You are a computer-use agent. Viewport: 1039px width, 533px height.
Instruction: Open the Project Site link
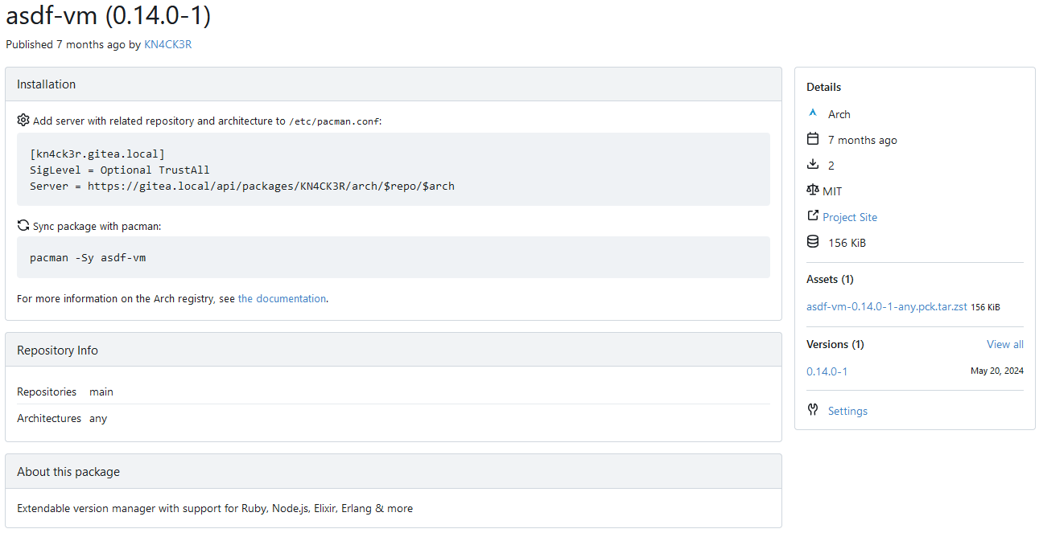point(850,217)
